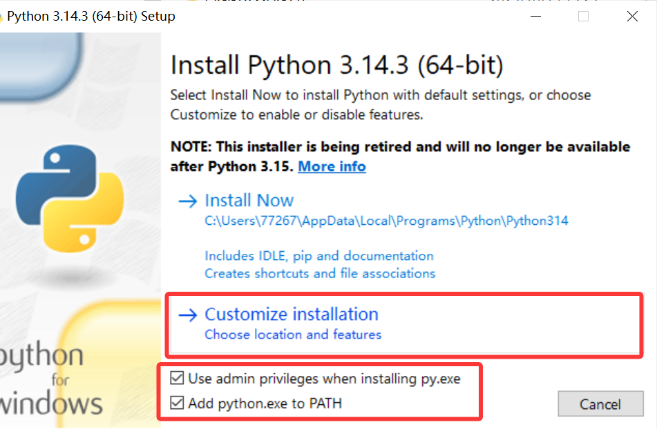Screen dimensions: 657x429
Task: Select Install Now option
Action: tap(249, 201)
